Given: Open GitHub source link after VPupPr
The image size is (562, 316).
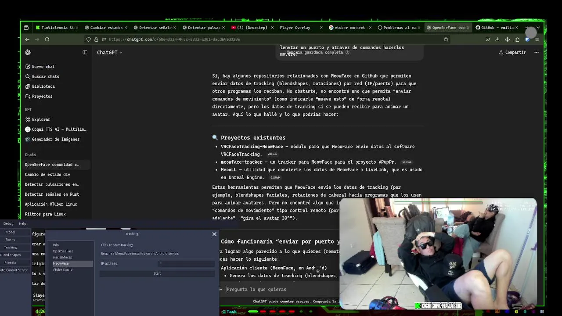Looking at the screenshot, I should (x=407, y=162).
